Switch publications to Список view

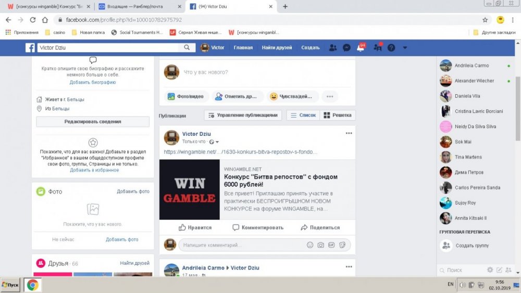click(x=302, y=115)
